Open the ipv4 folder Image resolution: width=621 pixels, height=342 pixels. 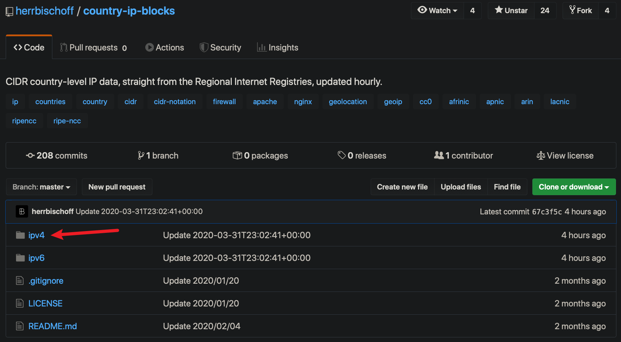36,235
